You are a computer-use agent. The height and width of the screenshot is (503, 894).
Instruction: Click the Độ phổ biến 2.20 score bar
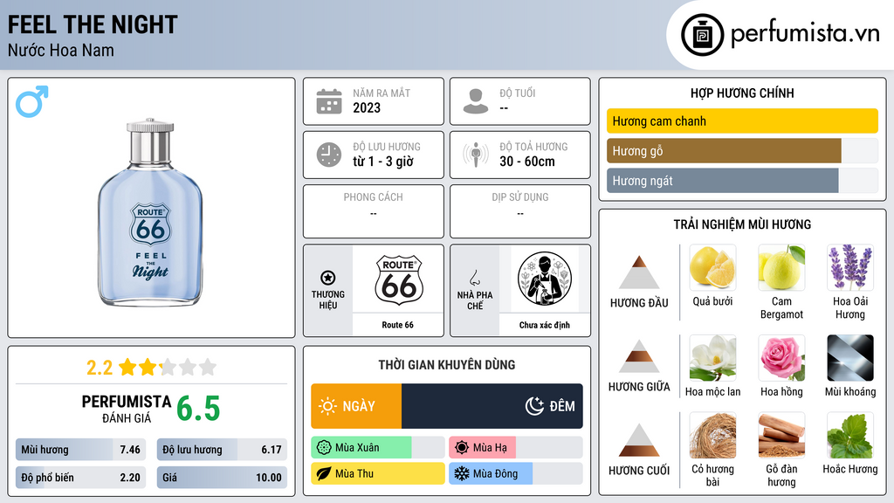click(x=81, y=478)
